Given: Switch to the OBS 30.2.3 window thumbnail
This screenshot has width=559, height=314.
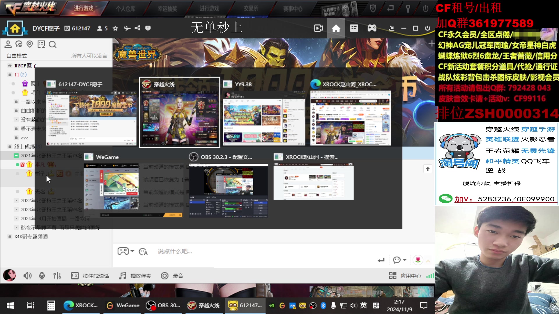Looking at the screenshot, I should (229, 185).
